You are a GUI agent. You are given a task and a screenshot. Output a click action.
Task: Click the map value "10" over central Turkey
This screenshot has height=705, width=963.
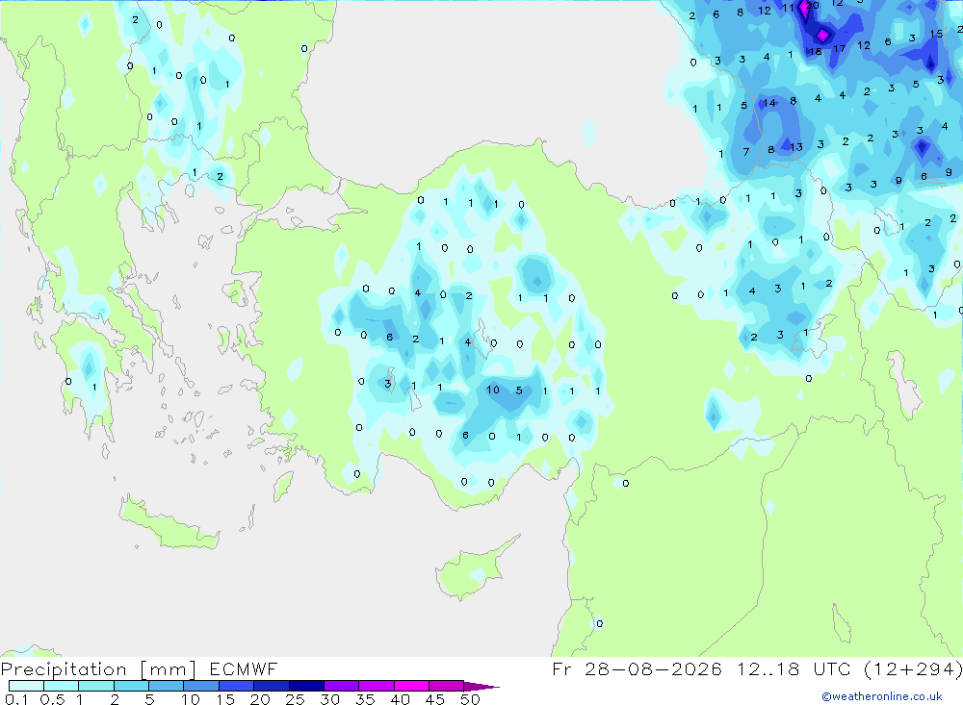(x=492, y=390)
